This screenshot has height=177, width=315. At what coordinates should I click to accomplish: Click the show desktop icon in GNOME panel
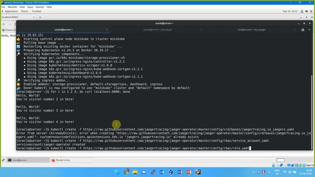3,160
